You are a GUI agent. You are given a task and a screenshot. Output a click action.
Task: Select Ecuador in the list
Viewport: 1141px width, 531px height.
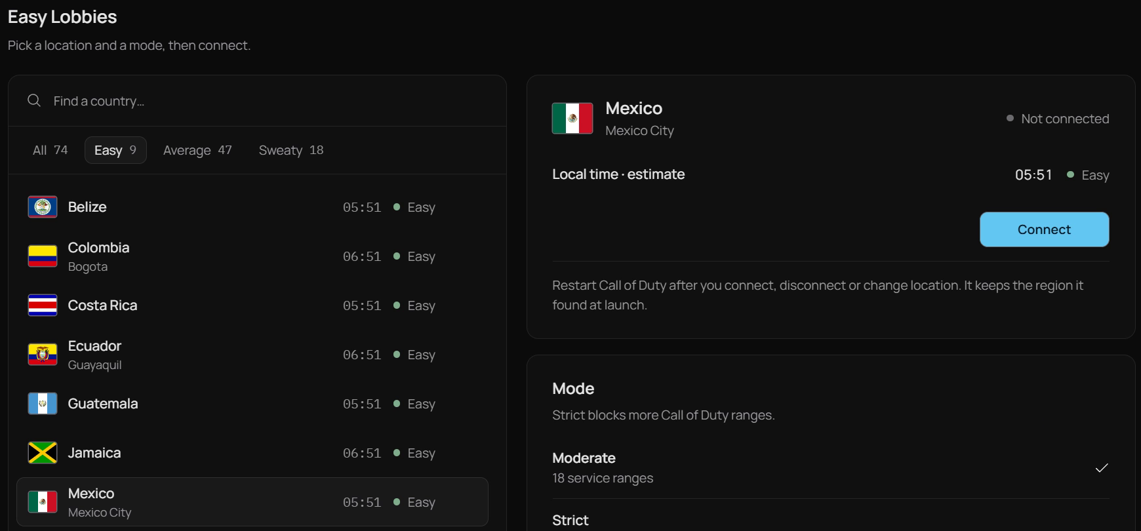click(x=252, y=355)
